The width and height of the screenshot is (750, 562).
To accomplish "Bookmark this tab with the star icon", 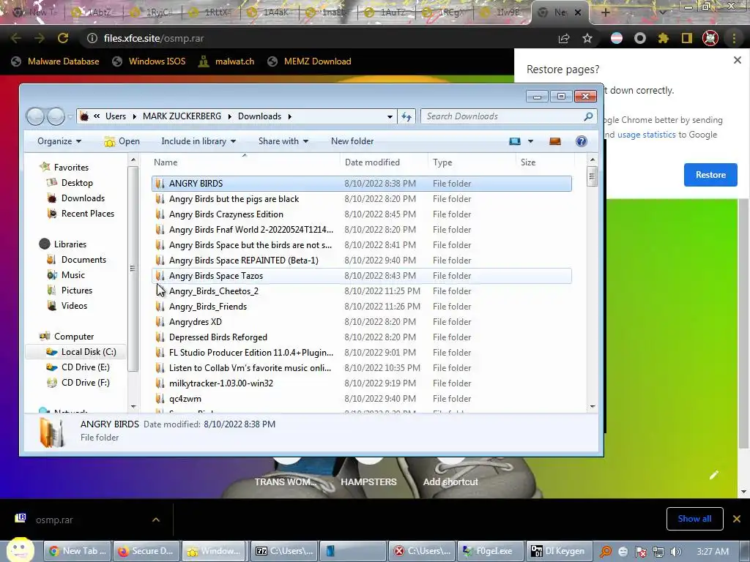I will coord(587,38).
